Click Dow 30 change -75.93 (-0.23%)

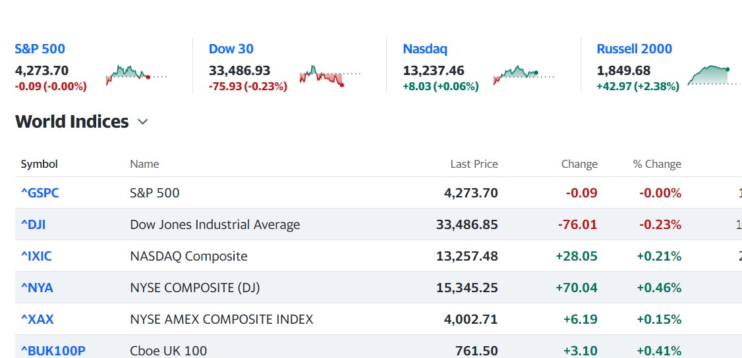(x=248, y=86)
